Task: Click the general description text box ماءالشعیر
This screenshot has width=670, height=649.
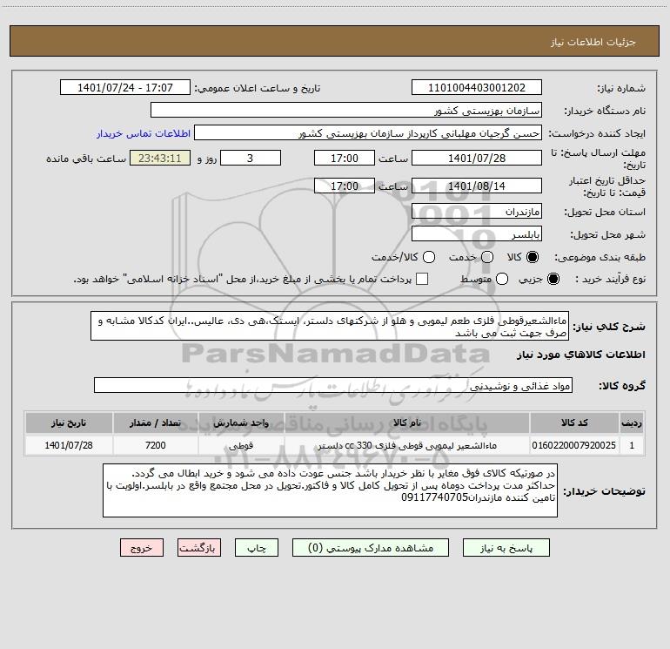Action: [x=330, y=326]
